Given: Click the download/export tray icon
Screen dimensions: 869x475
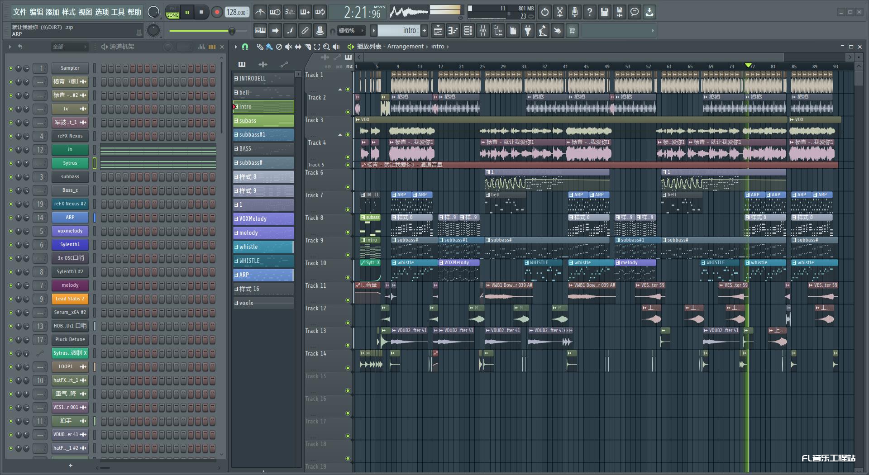Looking at the screenshot, I should coord(649,12).
